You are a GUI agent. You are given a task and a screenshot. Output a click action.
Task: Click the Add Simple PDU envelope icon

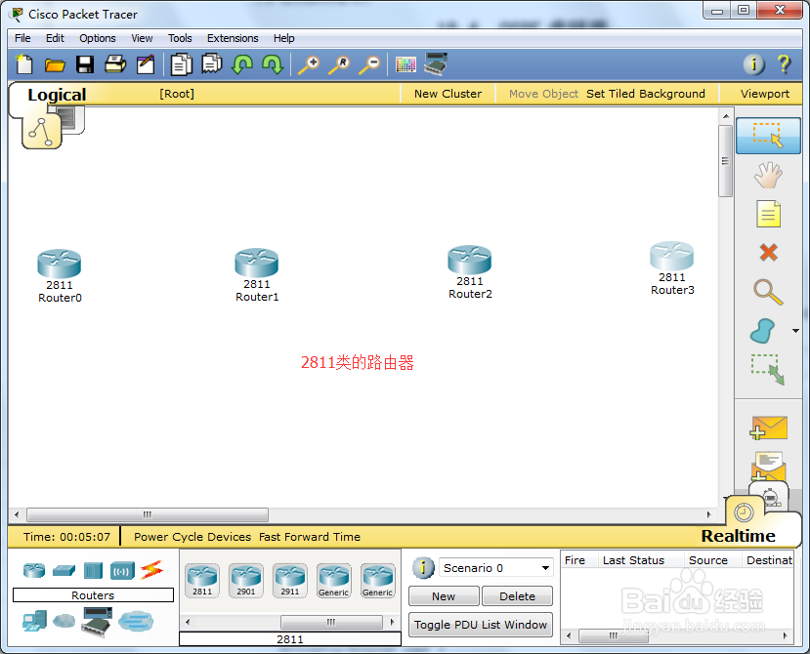769,428
